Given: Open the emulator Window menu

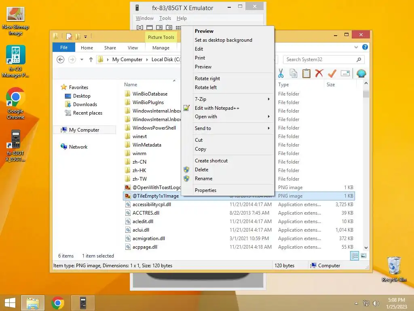Looking at the screenshot, I should pos(144,18).
